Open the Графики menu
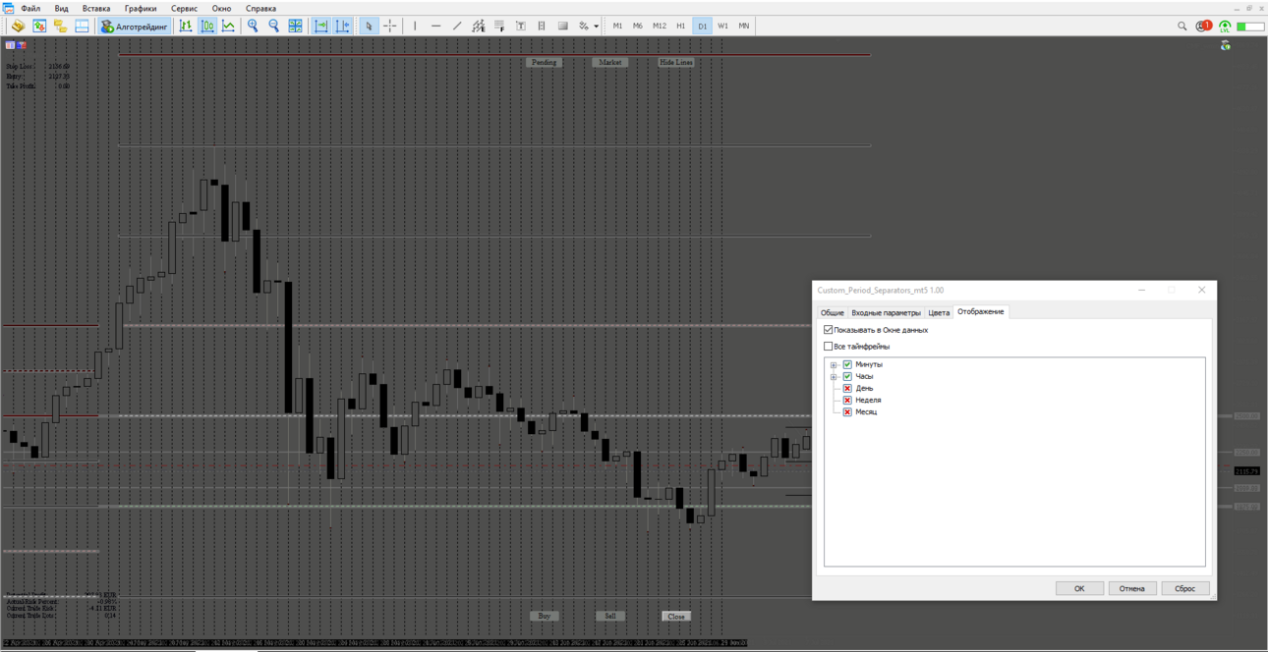The image size is (1268, 652). pos(141,8)
